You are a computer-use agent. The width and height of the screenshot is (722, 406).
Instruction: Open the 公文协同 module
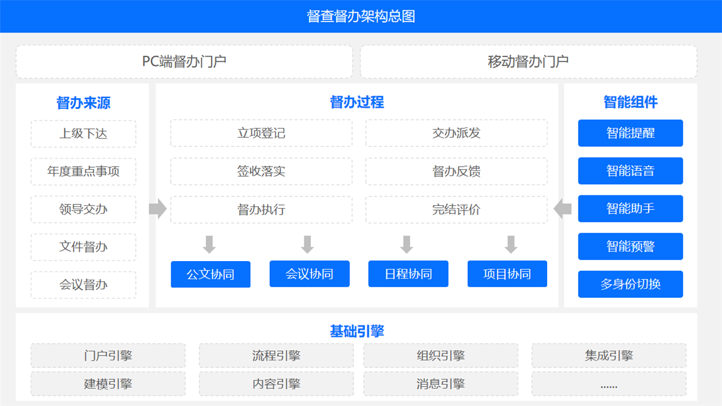point(210,274)
